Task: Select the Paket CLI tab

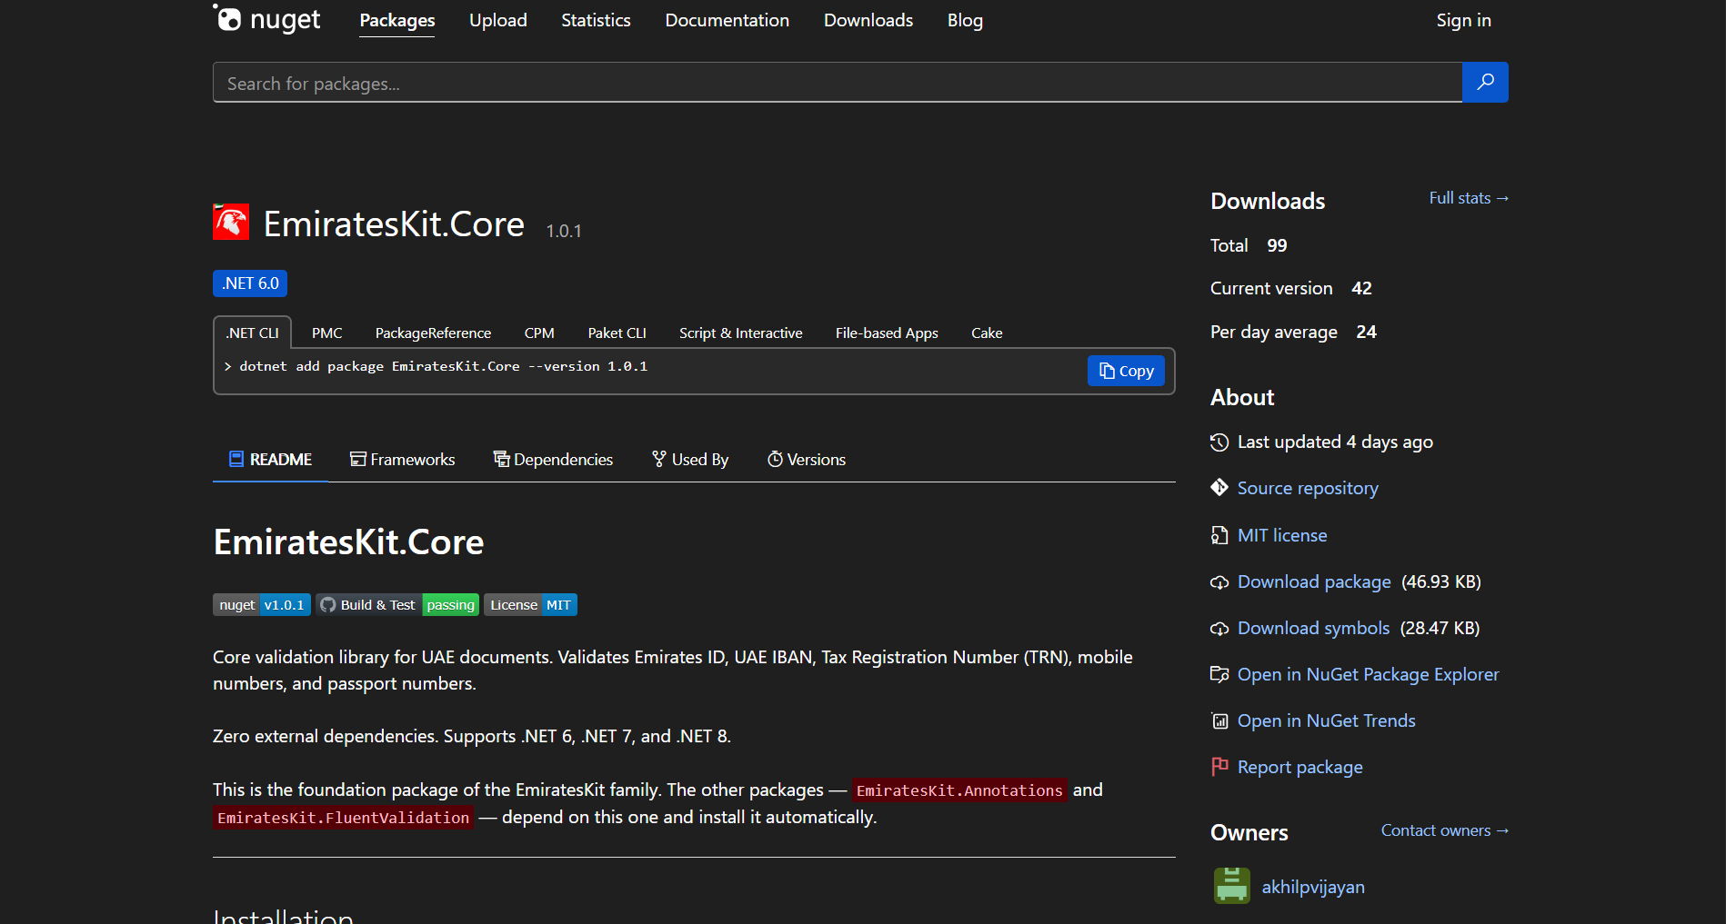Action: [617, 333]
